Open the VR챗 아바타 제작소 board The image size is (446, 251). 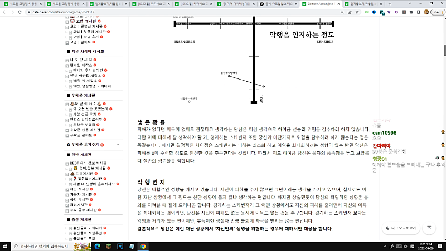pyautogui.click(x=85, y=76)
